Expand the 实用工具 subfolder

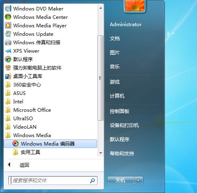pyautogui.click(x=15, y=152)
